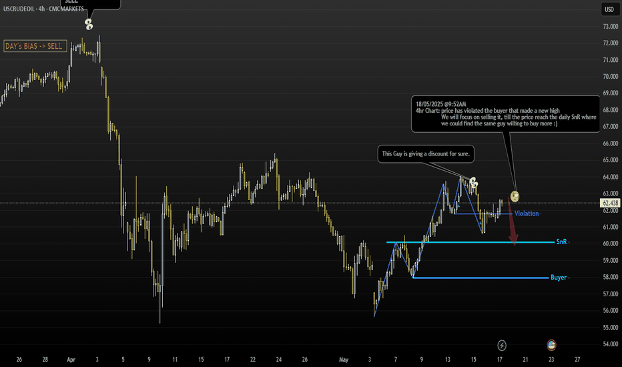The image size is (622, 367).
Task: Click the US flag economic event icon
Action: (x=551, y=345)
